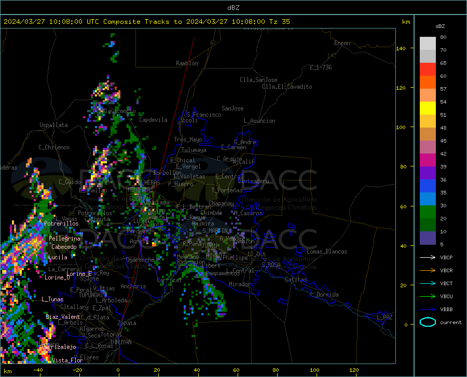The height and width of the screenshot is (377, 467).
Task: Click the cyan VBCT arrow in legend
Action: click(428, 283)
